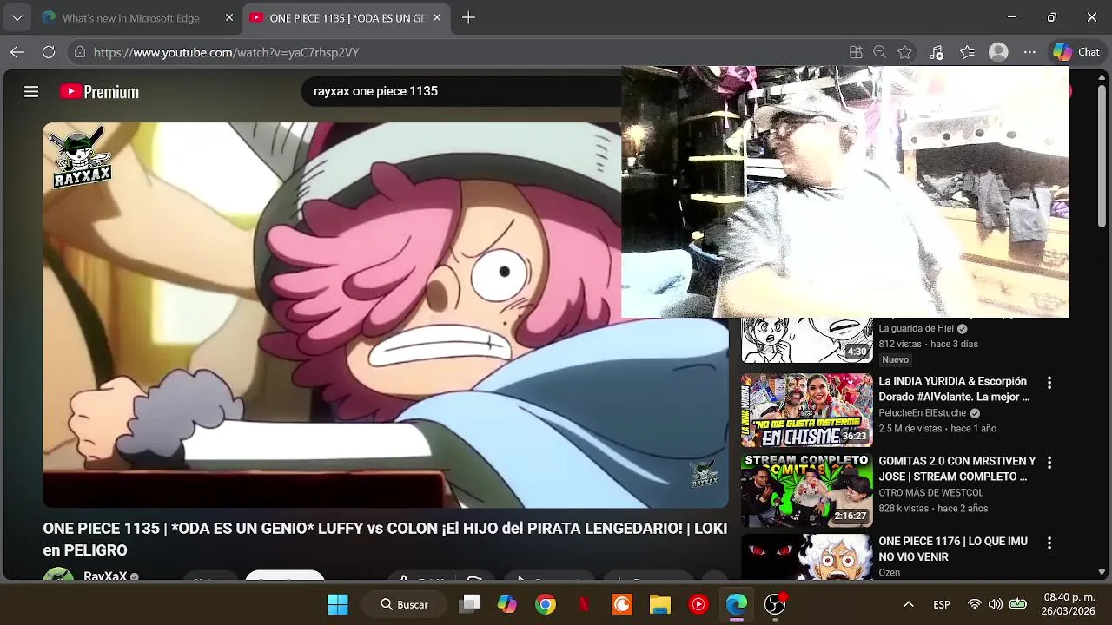Go to YouTube Premium home logo
The height and width of the screenshot is (625, 1112).
tap(99, 91)
